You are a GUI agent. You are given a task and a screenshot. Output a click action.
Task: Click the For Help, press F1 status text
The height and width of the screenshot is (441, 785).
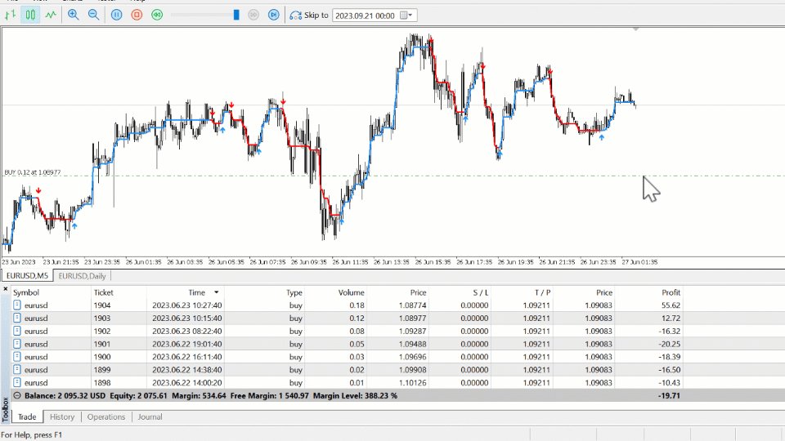tap(32, 434)
